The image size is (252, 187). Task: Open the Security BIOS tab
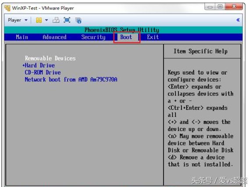coord(93,37)
